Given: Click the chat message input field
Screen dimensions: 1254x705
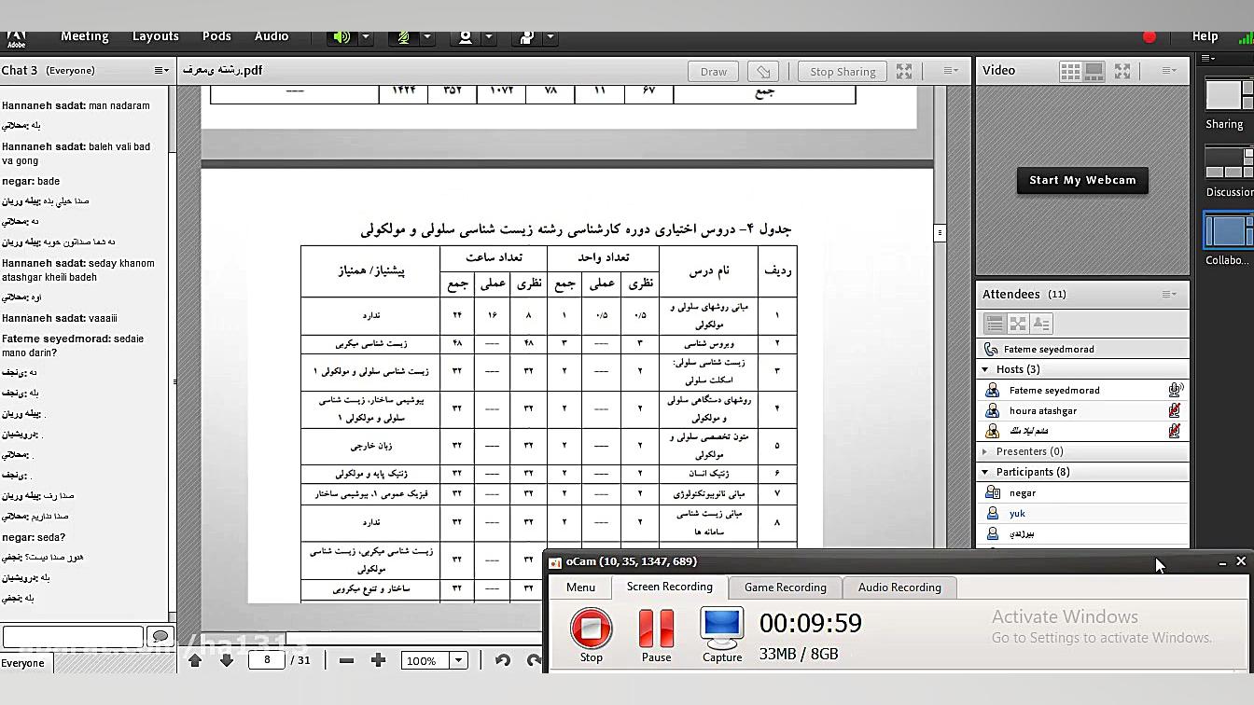Looking at the screenshot, I should click(x=73, y=636).
